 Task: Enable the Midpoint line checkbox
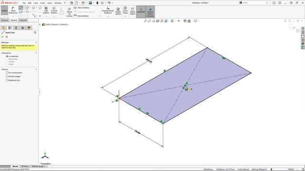pyautogui.click(x=7, y=80)
